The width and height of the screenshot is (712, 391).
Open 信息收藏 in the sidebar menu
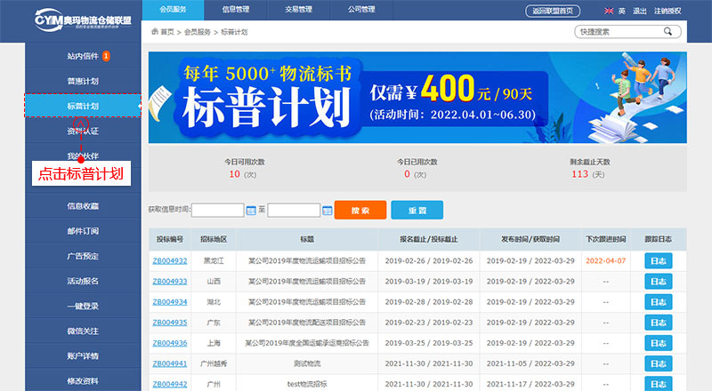pyautogui.click(x=83, y=206)
